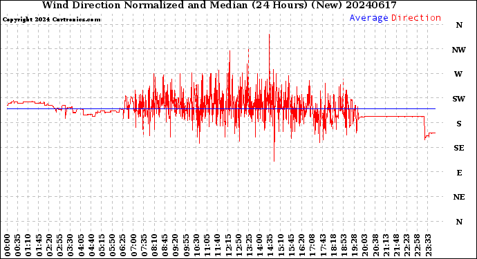Click the 04:40 time axis label
477x259 pixels.
[91, 245]
